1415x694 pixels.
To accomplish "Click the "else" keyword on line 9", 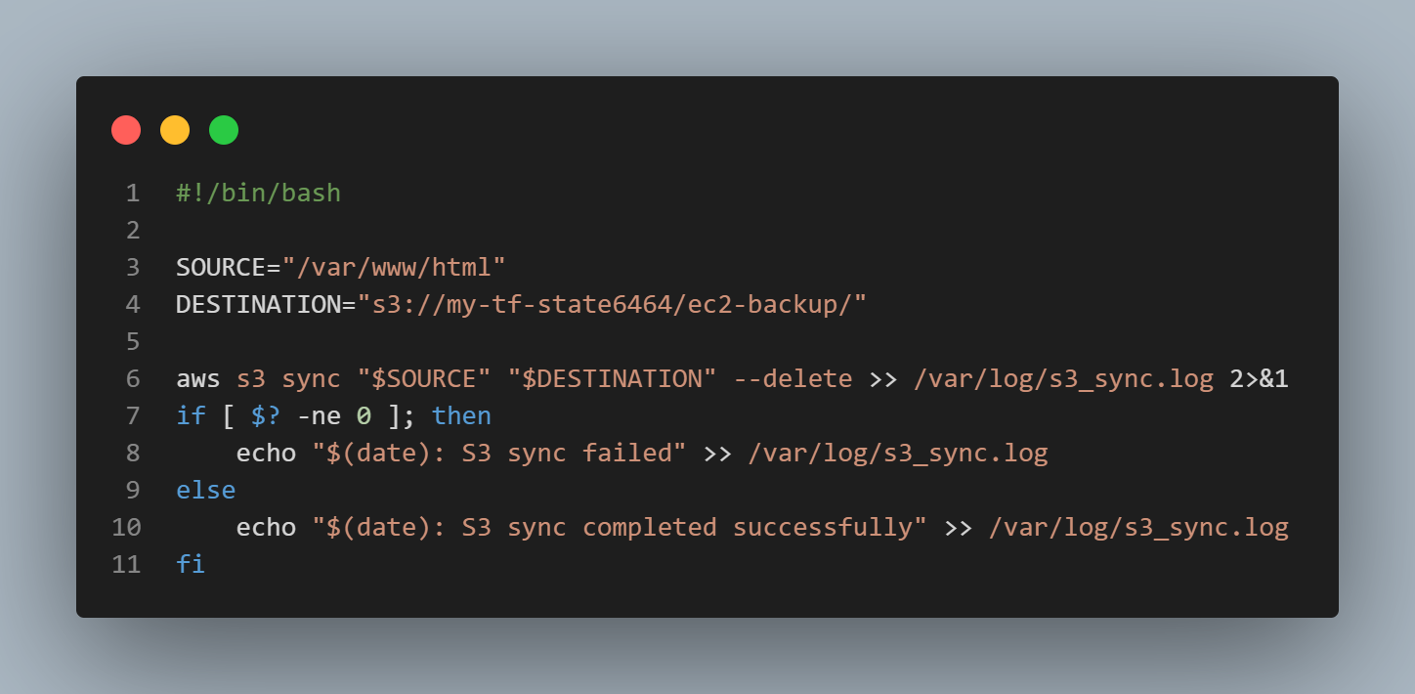I will tap(205, 490).
